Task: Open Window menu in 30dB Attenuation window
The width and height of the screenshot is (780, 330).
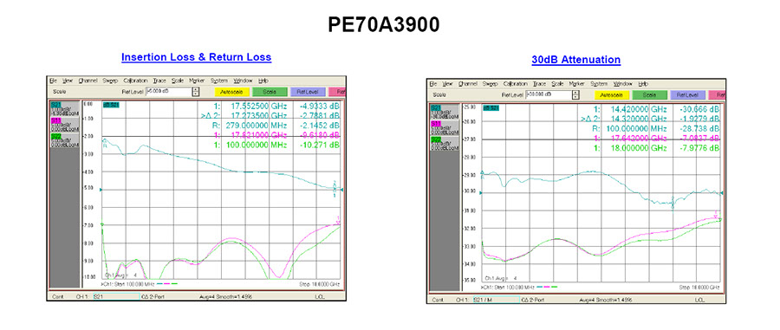Action: (623, 83)
